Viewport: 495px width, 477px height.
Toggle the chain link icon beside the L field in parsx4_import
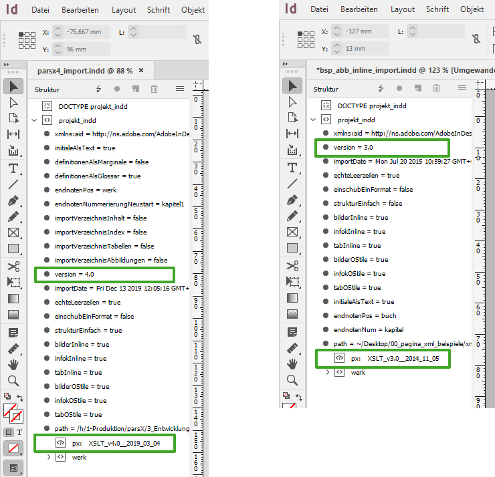point(197,39)
